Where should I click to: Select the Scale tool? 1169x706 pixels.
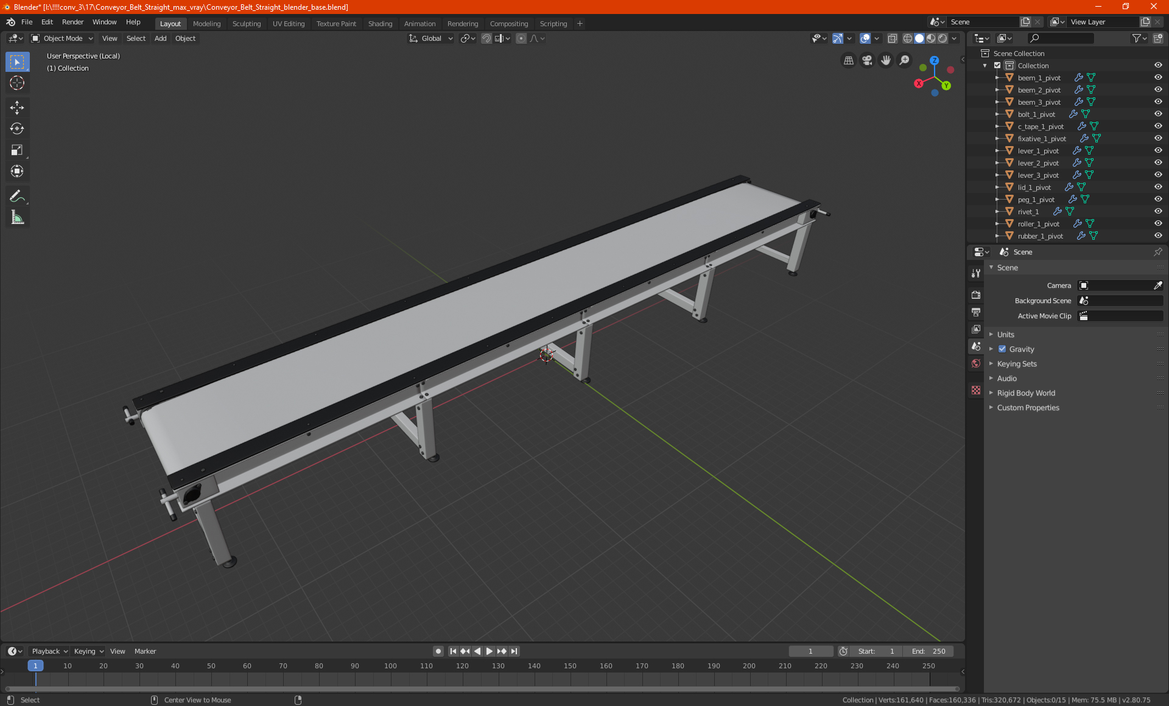(x=17, y=150)
